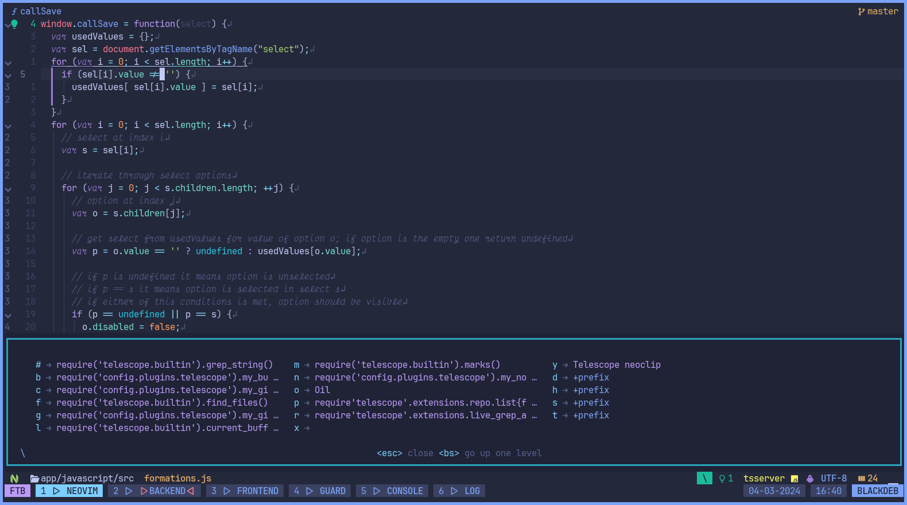This screenshot has width=907, height=505.
Task: Click the Neovim logo in statusline
Action: 14,479
